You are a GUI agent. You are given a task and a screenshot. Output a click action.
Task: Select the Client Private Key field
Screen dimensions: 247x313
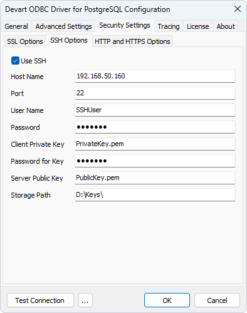155,144
